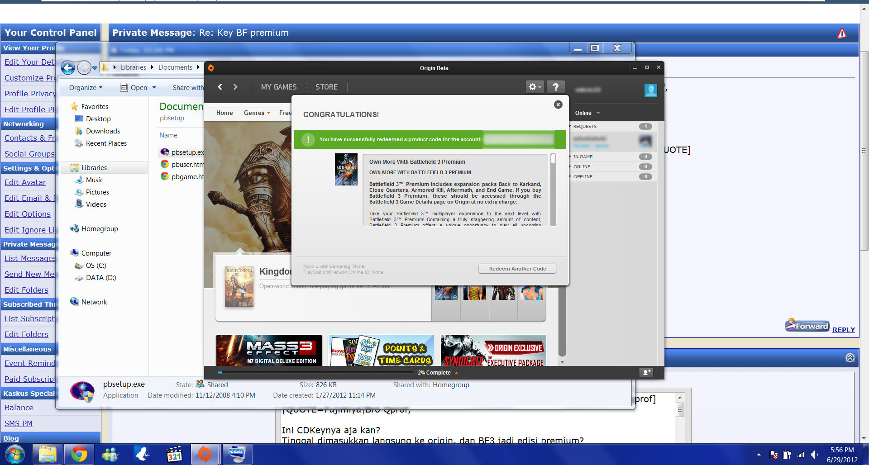Open the Points & Time Cards banner
This screenshot has height=465, width=869.
coord(381,350)
